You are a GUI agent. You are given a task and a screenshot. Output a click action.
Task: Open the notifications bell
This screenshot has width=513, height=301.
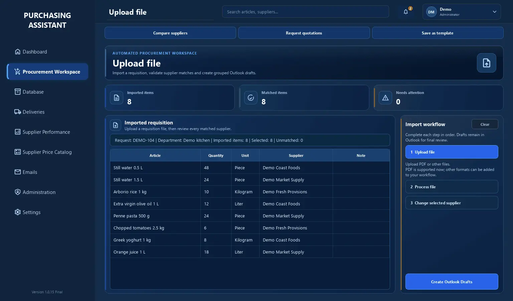point(406,12)
